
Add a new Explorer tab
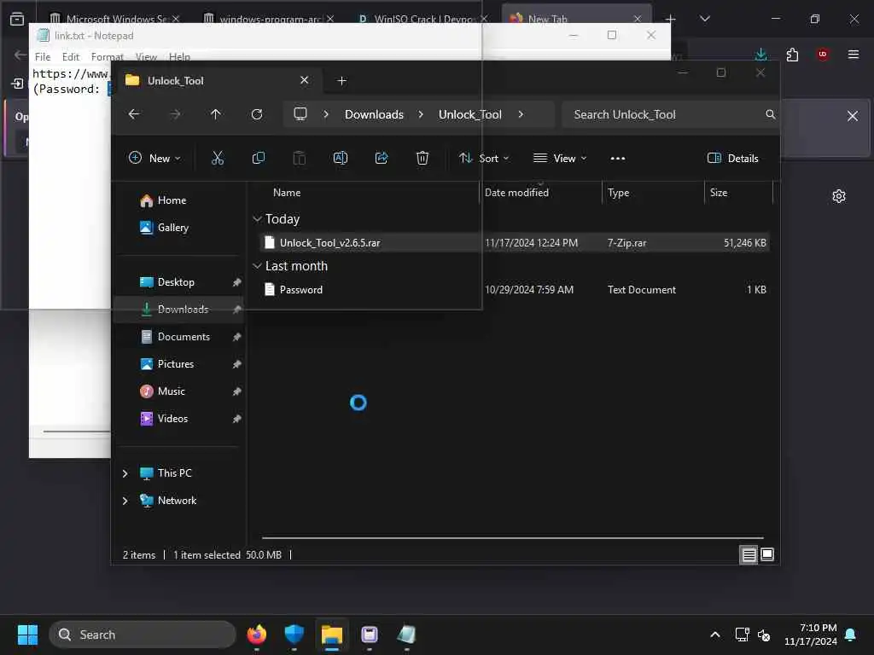(341, 81)
